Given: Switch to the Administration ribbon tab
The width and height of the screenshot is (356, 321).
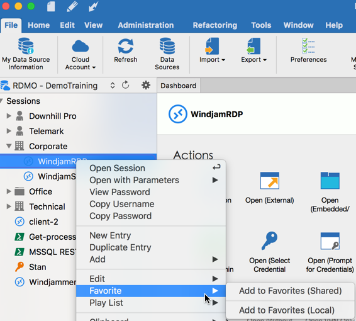Looking at the screenshot, I should [146, 25].
